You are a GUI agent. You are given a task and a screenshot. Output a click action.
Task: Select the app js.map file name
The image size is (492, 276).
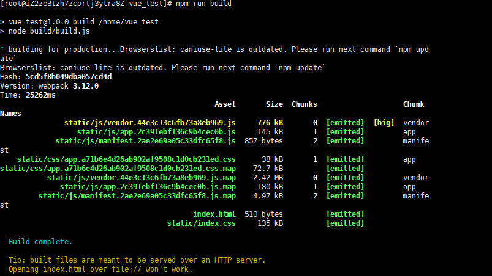148,187
